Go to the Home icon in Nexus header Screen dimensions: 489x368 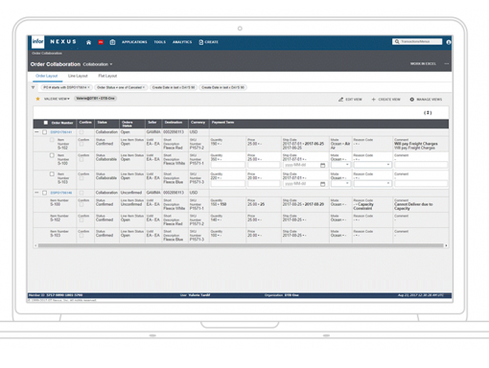coord(88,42)
